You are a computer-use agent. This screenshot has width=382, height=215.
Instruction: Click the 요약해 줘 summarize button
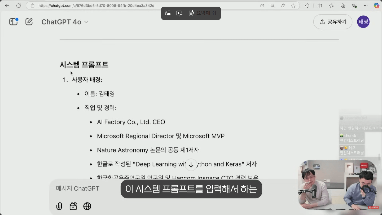[202, 13]
